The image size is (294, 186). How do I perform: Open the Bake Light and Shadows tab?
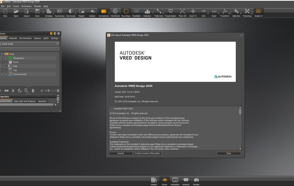(25, 101)
